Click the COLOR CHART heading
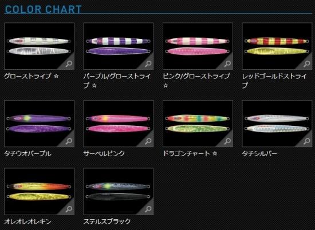Viewport: 315px width, 230px height. tap(43, 9)
